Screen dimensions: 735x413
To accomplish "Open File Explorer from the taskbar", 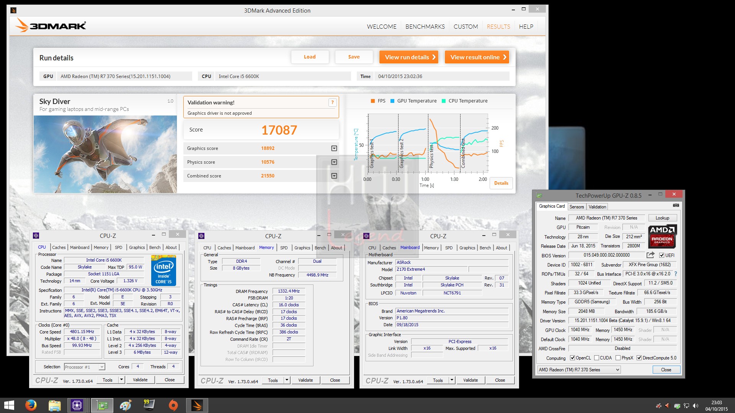I will point(55,405).
